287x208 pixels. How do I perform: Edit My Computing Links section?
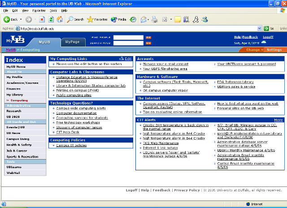click(x=126, y=59)
